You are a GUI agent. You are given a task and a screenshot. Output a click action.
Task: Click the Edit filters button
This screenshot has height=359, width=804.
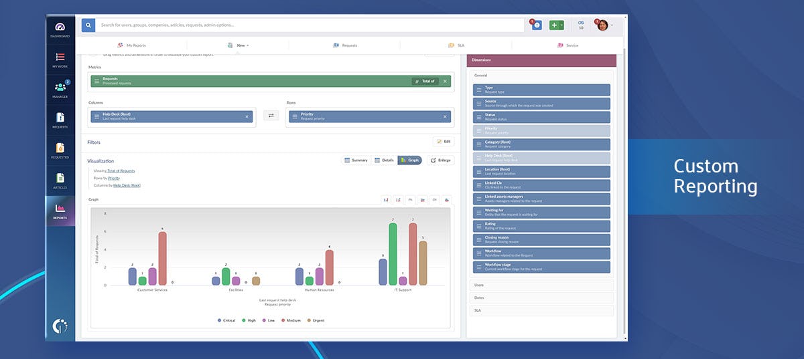[x=444, y=142]
